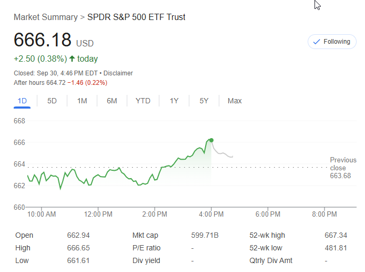Click the 666.18 price heading

[43, 41]
